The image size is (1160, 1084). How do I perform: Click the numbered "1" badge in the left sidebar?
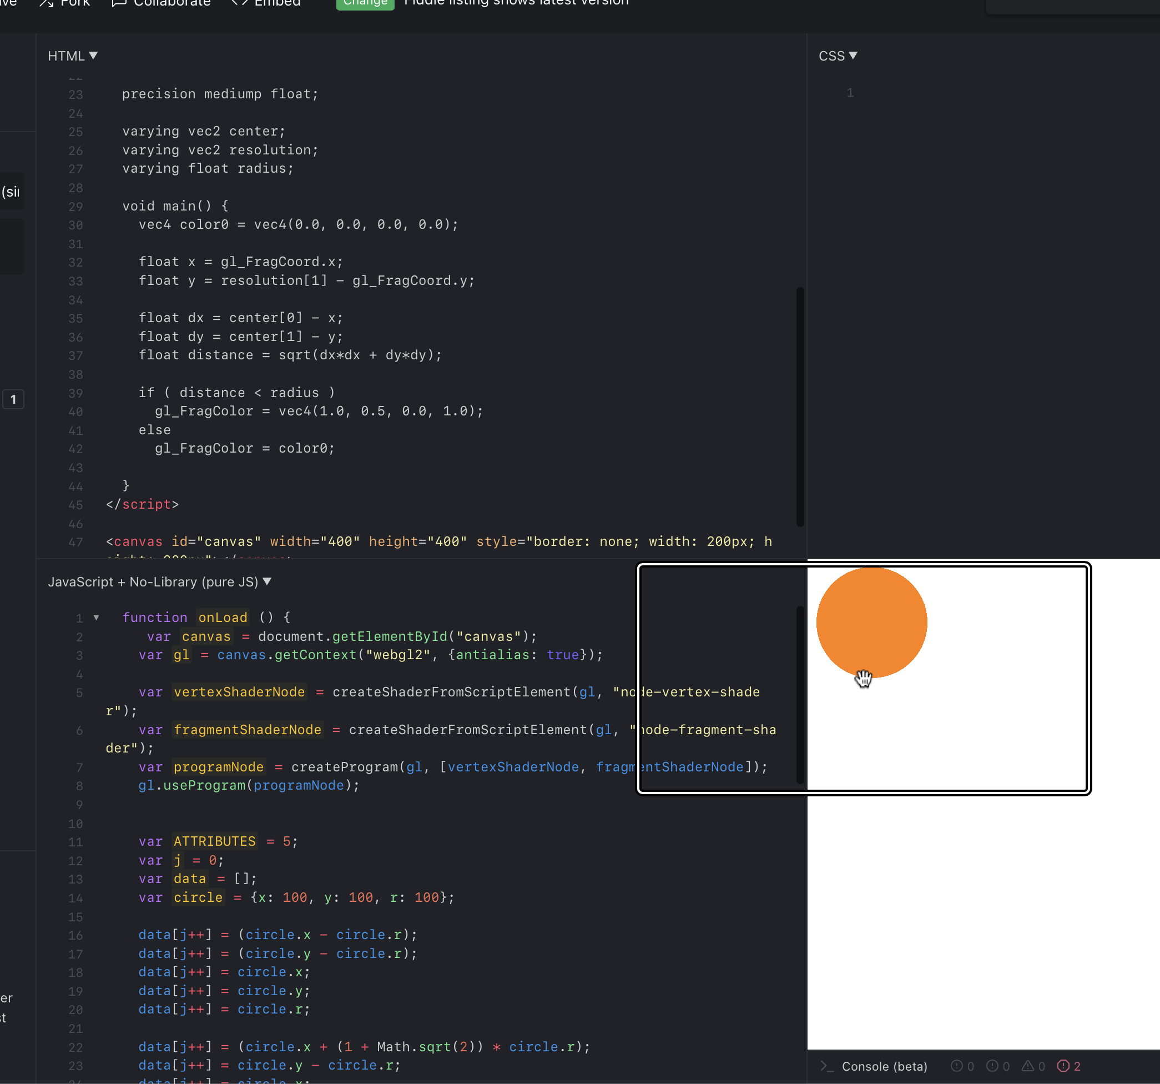click(13, 399)
